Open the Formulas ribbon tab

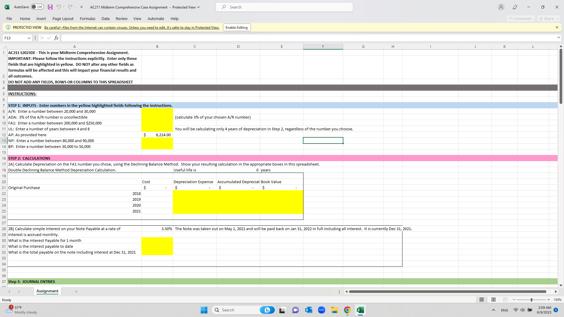point(88,18)
